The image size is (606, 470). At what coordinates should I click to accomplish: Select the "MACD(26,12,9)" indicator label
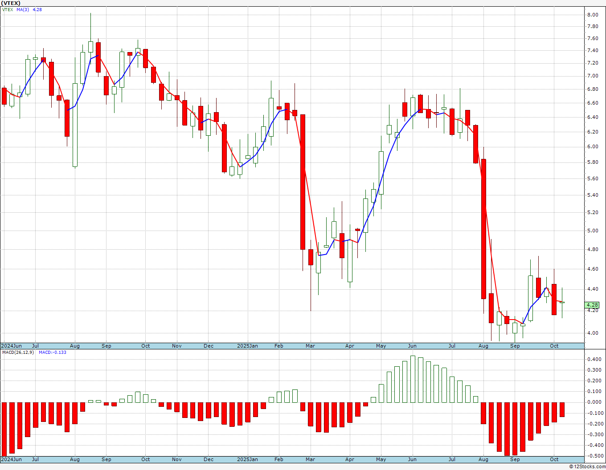18,352
